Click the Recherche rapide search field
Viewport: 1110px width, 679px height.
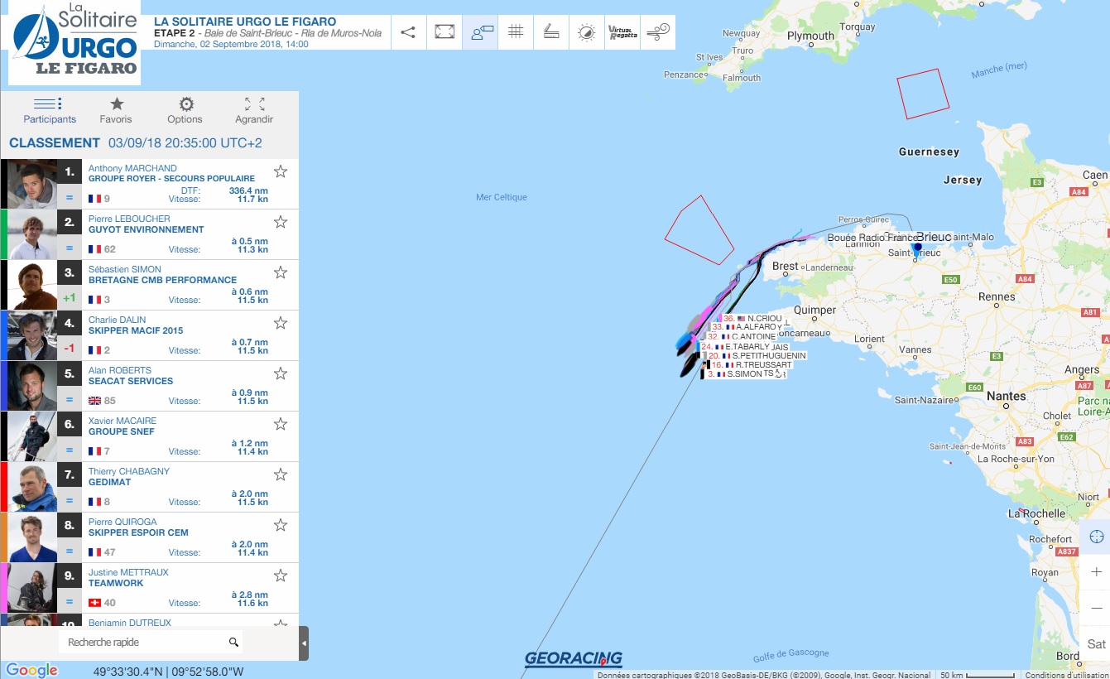click(x=141, y=642)
